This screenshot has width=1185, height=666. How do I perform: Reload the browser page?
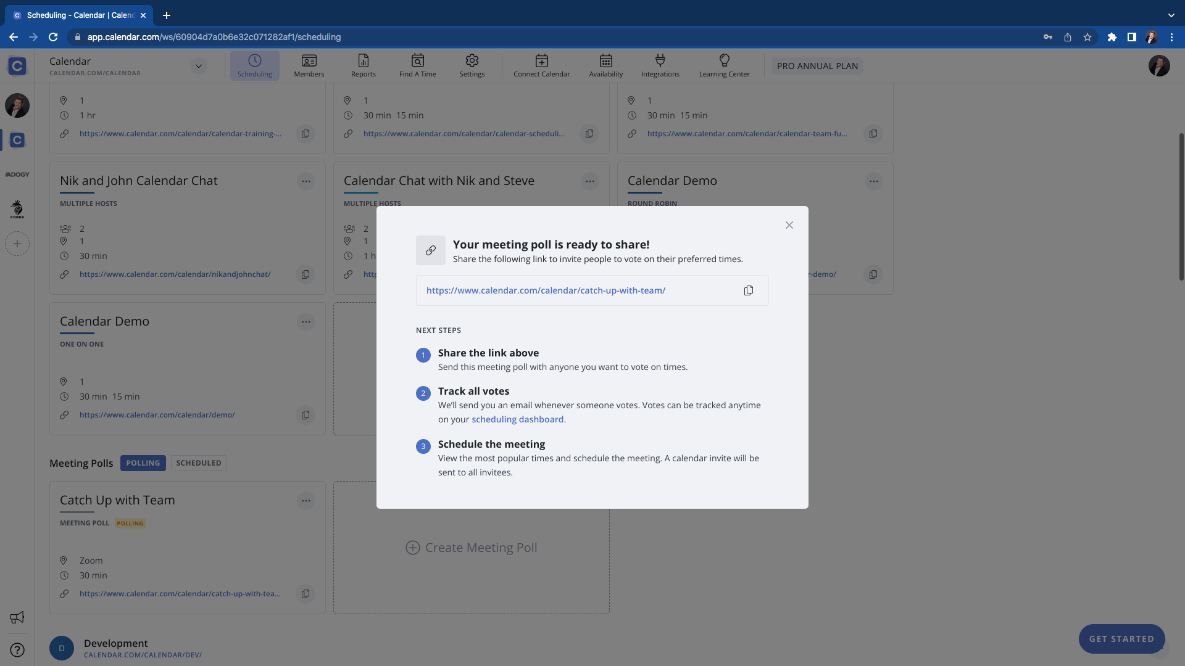[x=53, y=37]
